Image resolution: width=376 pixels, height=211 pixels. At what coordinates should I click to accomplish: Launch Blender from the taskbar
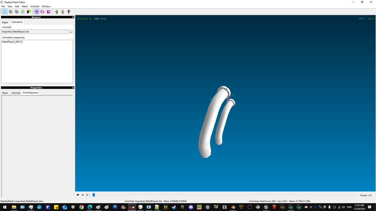[x=233, y=207]
